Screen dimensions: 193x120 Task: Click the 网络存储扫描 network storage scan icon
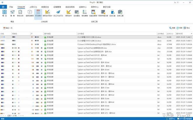[103, 13]
